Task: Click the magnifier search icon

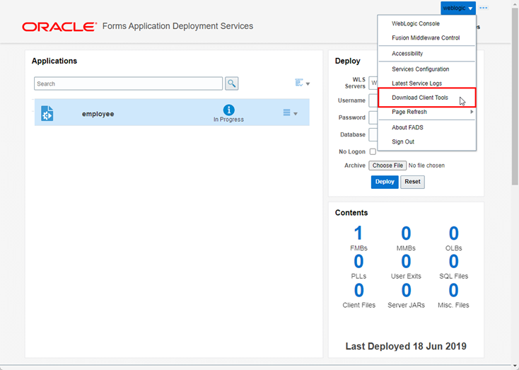Action: [232, 83]
